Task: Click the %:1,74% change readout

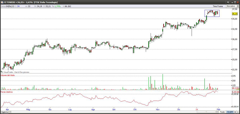Action: click(56, 6)
